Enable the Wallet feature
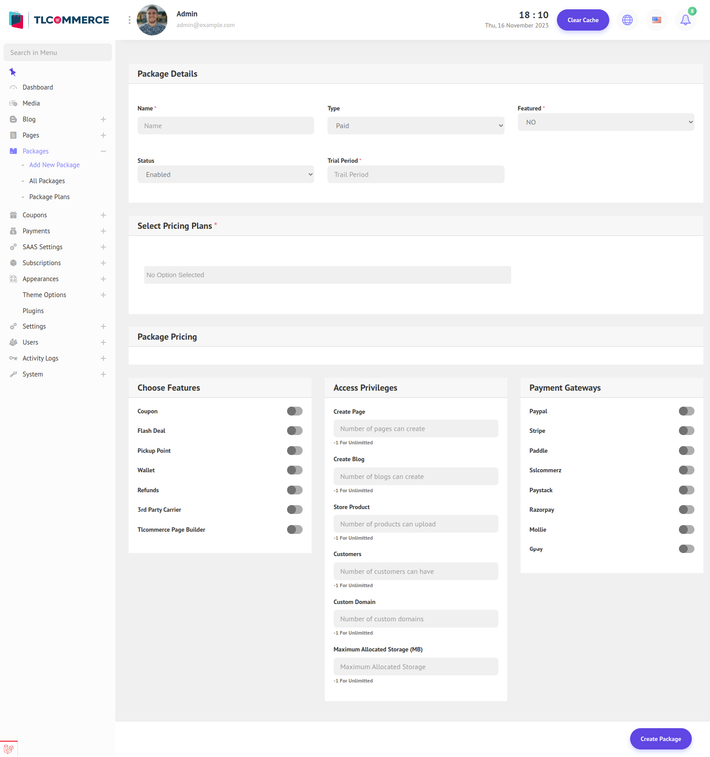This screenshot has height=757, width=710. pos(294,470)
